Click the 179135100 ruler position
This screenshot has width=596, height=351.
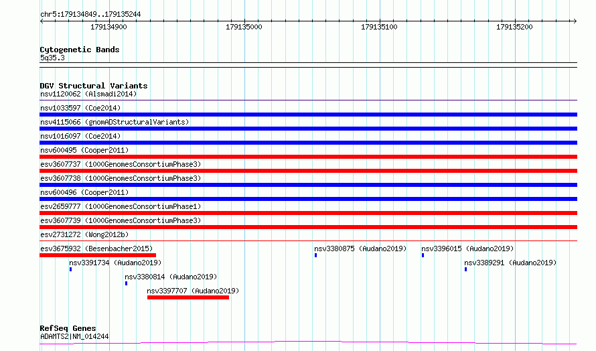(379, 27)
